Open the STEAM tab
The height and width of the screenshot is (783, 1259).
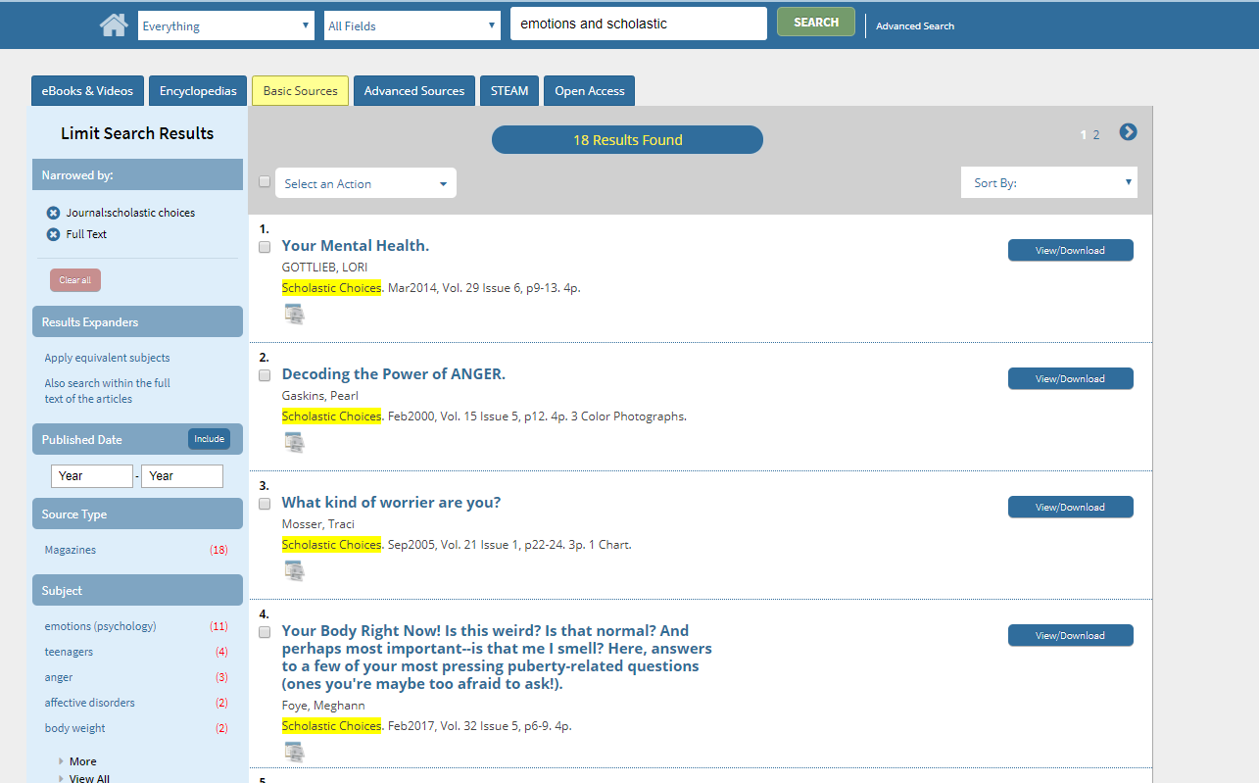click(x=509, y=91)
